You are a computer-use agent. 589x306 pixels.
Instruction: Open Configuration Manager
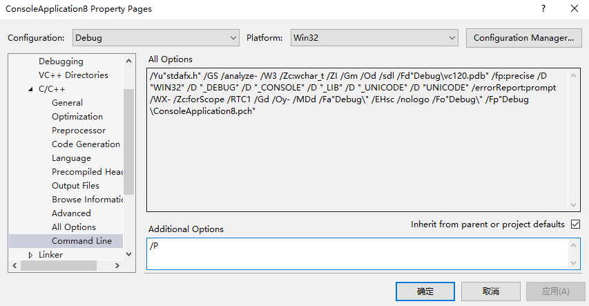(523, 38)
